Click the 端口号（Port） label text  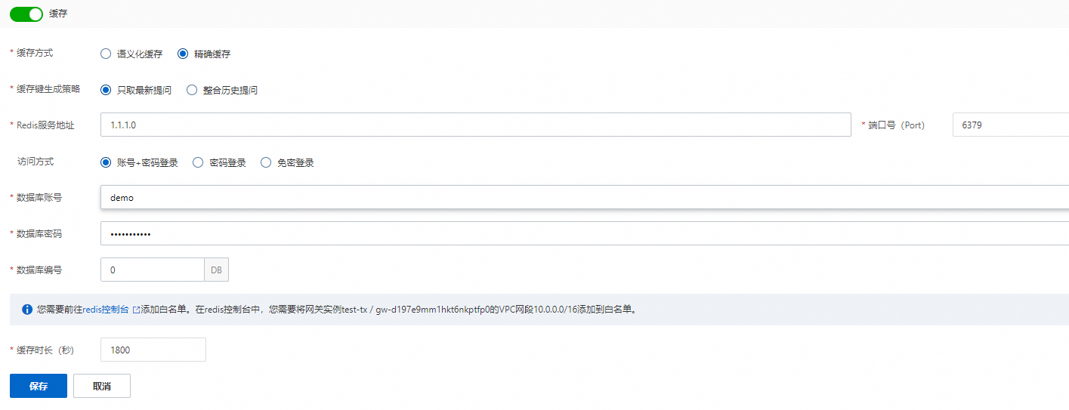[897, 125]
